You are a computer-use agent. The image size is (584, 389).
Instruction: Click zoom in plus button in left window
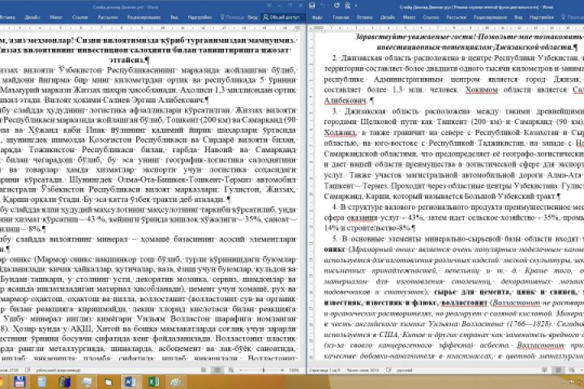pos(283,370)
